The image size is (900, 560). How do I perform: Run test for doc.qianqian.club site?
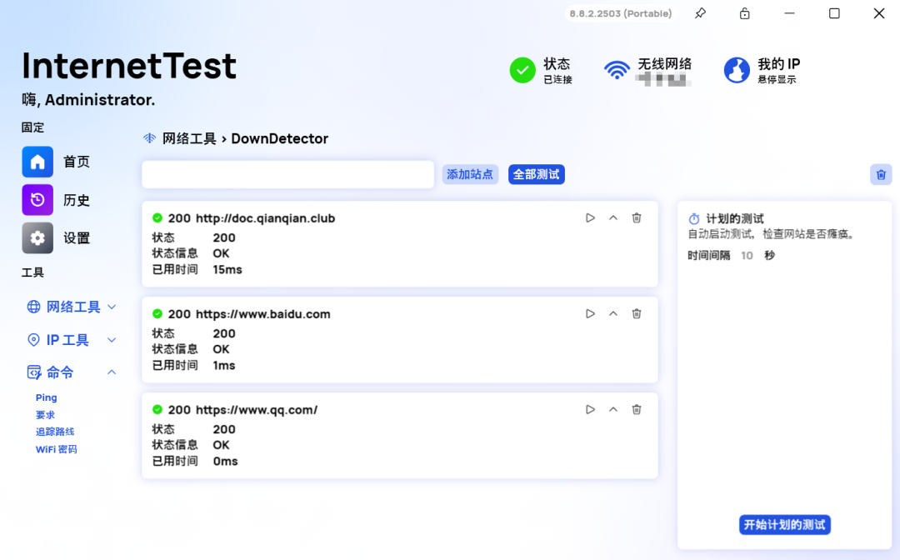[590, 218]
